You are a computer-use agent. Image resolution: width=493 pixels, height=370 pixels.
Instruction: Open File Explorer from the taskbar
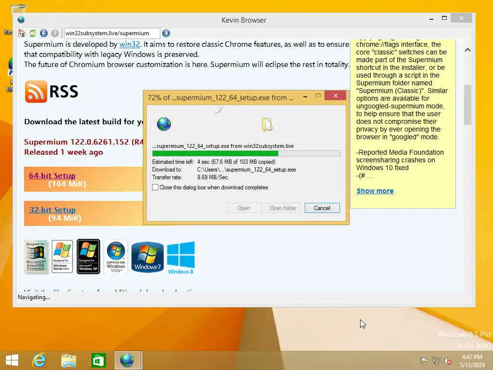[68, 360]
